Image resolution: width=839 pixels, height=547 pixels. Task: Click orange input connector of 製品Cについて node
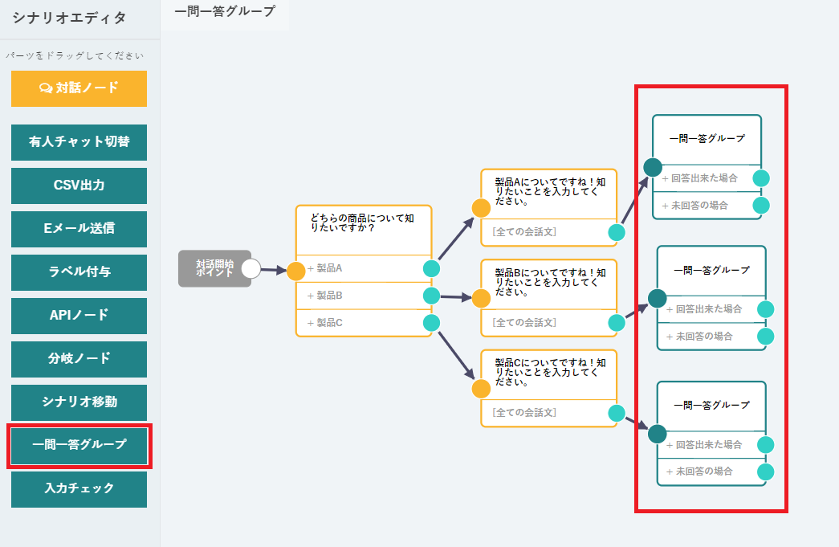pos(481,389)
